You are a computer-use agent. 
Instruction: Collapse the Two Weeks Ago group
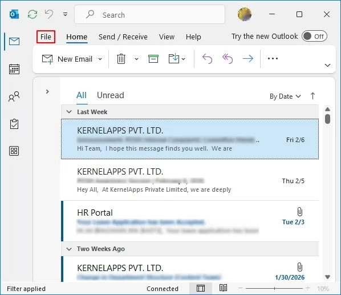[69, 249]
